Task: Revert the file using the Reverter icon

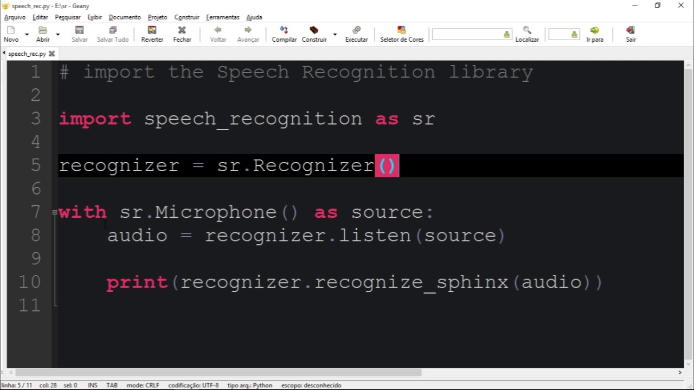Action: pyautogui.click(x=152, y=30)
